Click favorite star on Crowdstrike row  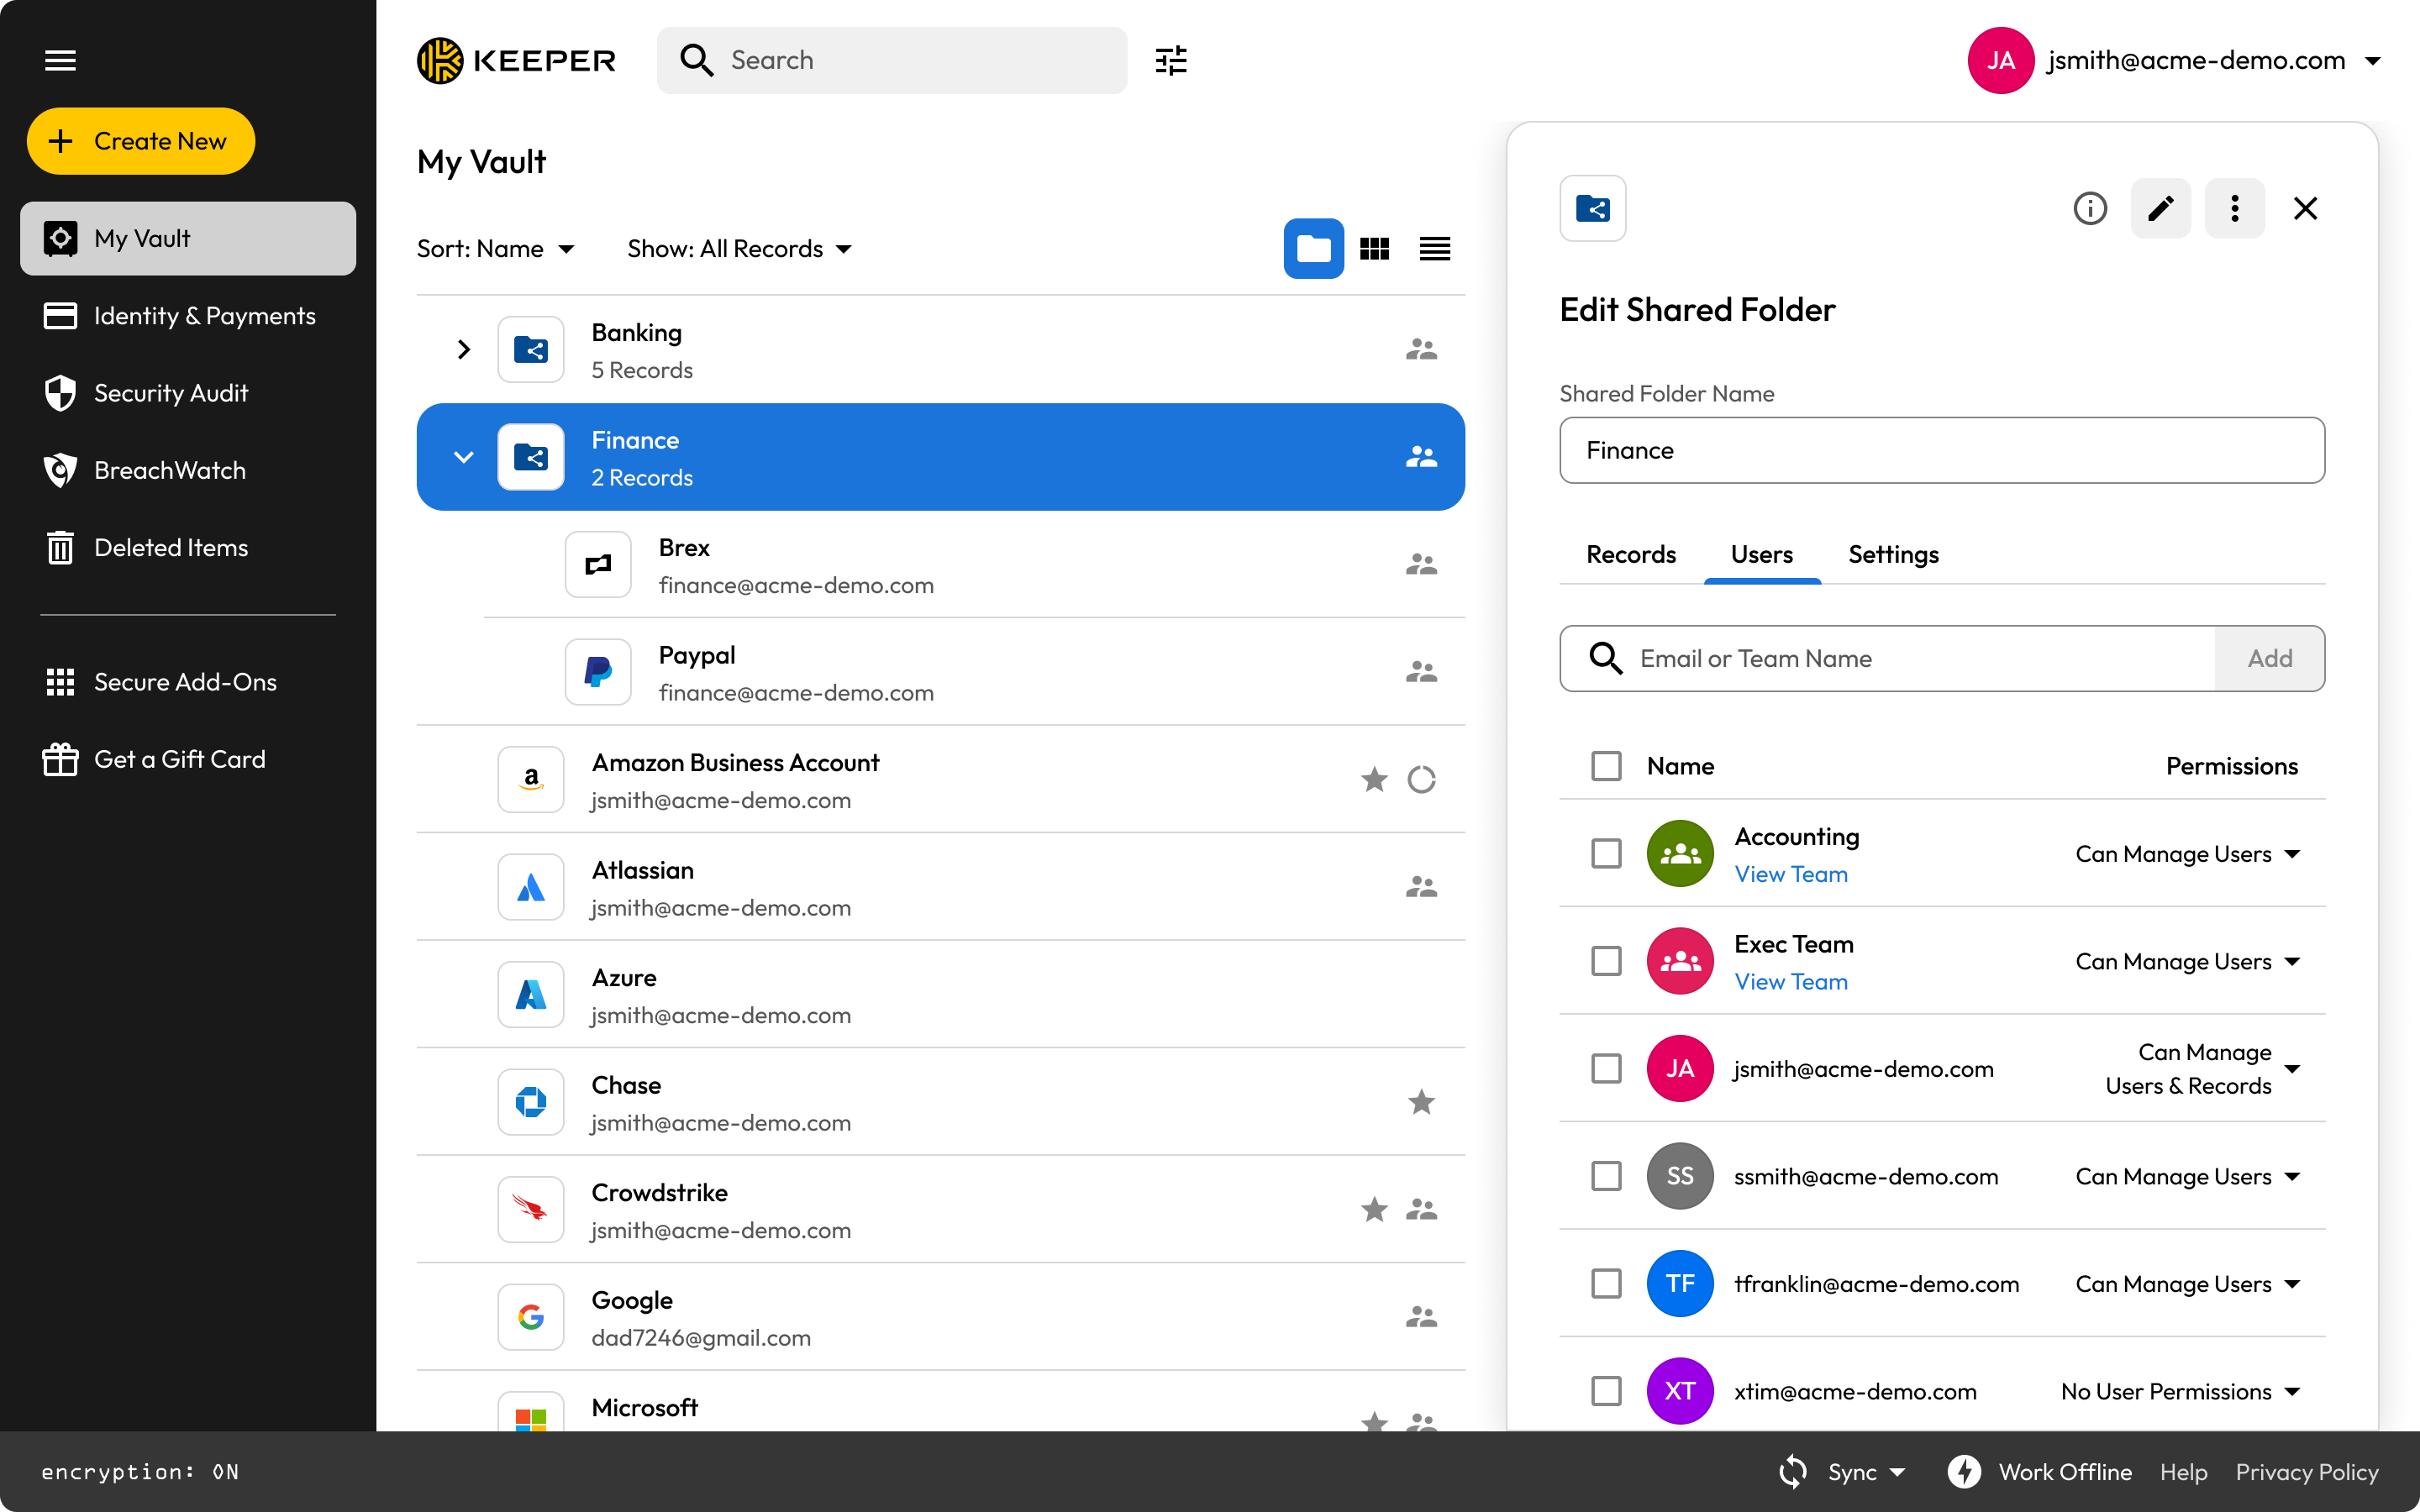pyautogui.click(x=1374, y=1209)
